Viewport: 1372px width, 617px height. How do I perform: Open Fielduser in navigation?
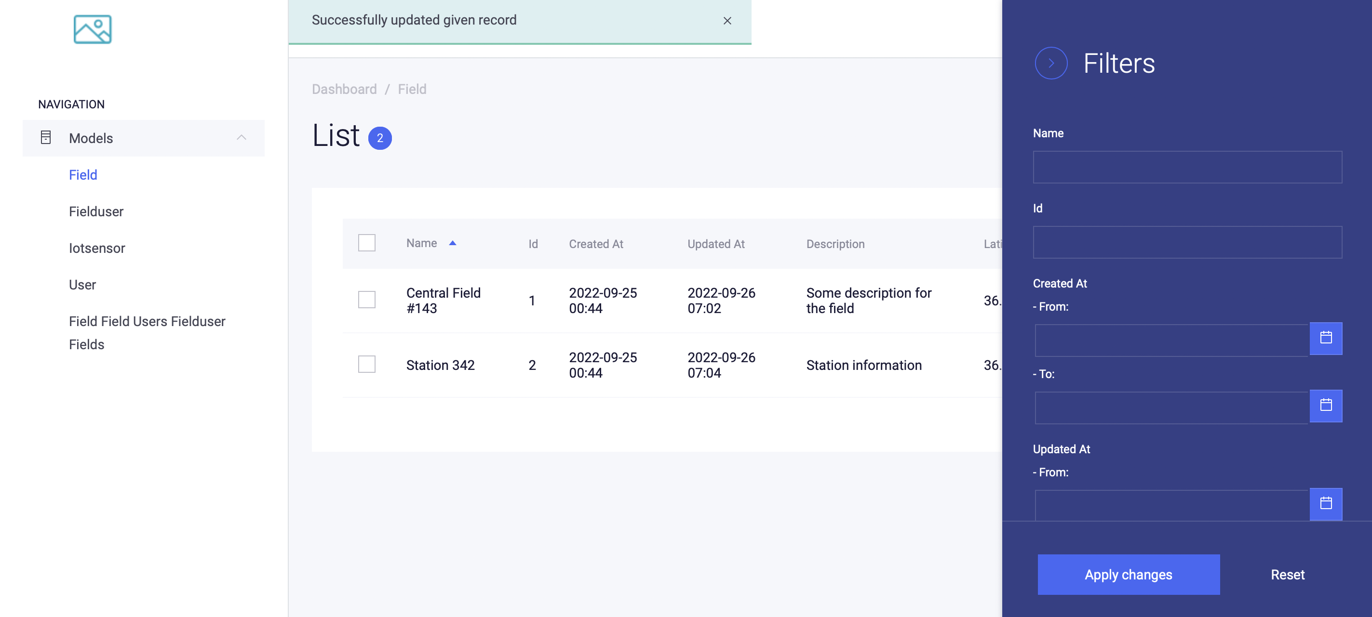click(96, 211)
